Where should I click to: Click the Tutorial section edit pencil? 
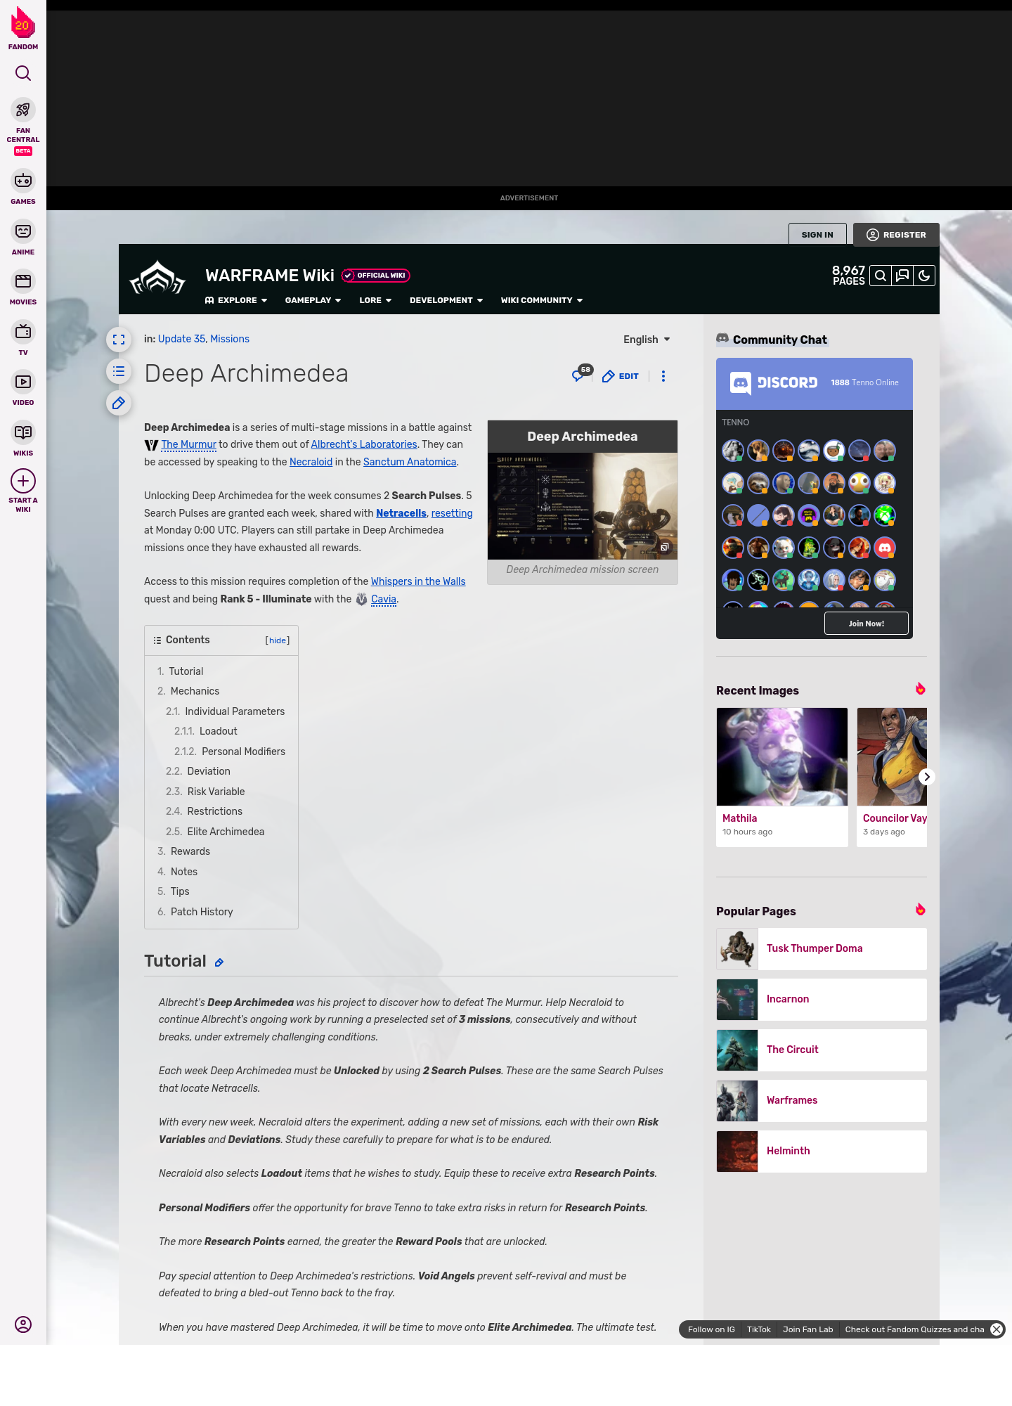point(219,963)
